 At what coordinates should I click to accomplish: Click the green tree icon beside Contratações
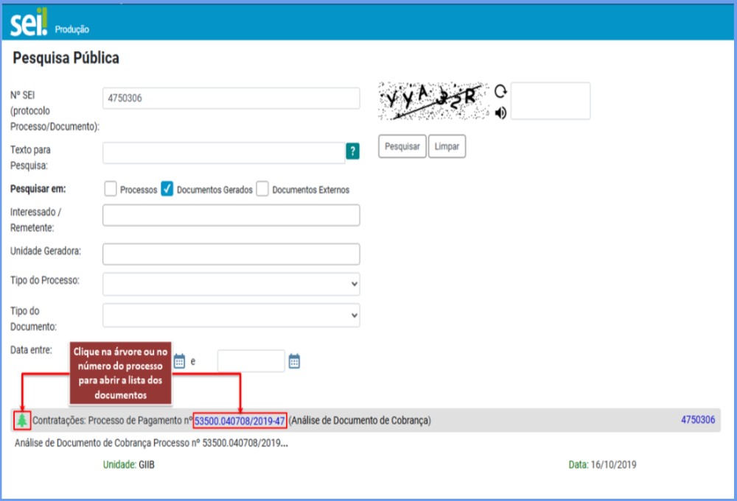click(x=23, y=420)
